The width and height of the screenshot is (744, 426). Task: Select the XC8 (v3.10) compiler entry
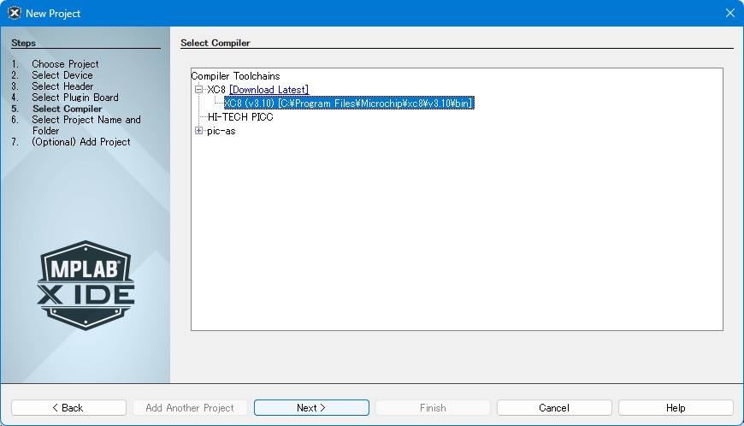click(x=348, y=104)
